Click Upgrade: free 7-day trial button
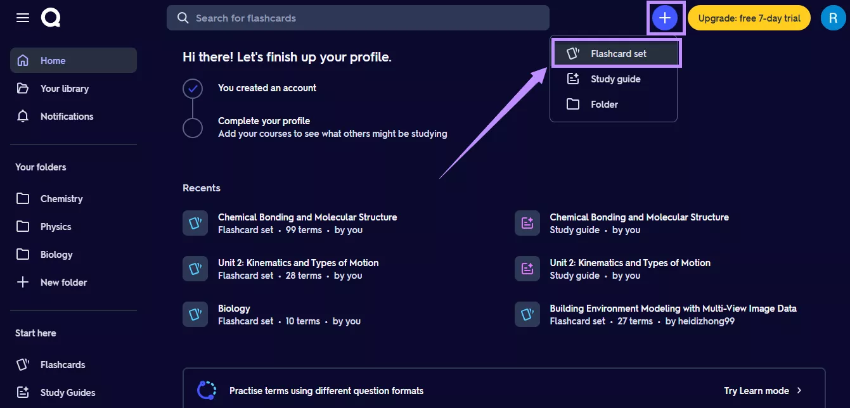 [749, 18]
